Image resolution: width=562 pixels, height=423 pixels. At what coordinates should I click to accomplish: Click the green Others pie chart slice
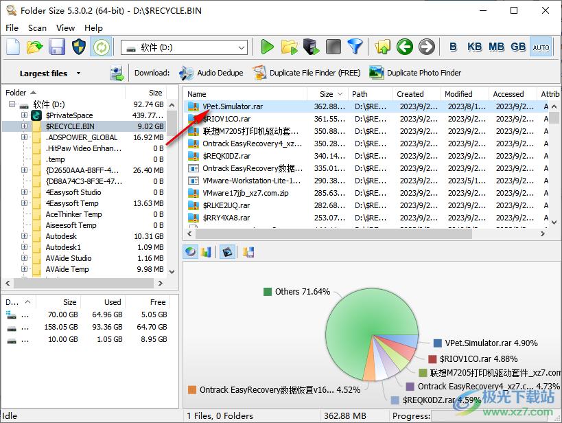(364, 302)
